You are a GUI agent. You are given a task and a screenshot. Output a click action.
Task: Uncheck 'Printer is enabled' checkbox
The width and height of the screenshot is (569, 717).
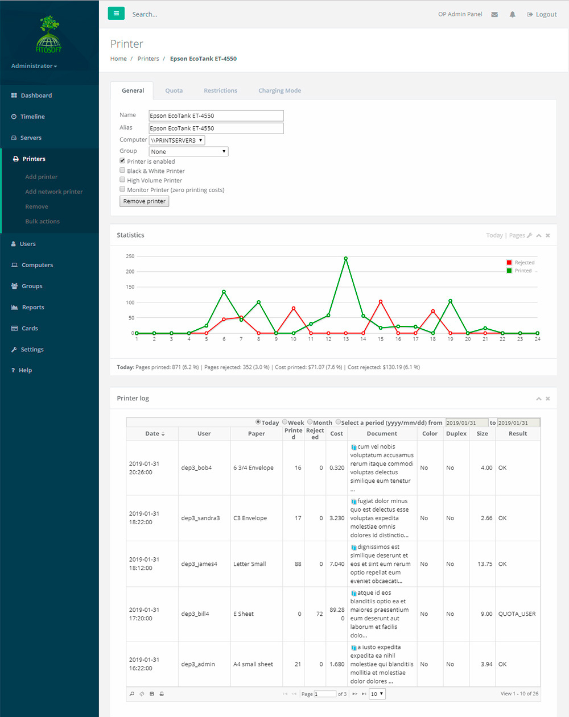122,161
